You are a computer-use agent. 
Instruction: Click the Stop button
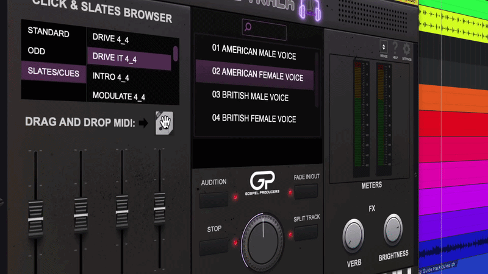(x=214, y=247)
